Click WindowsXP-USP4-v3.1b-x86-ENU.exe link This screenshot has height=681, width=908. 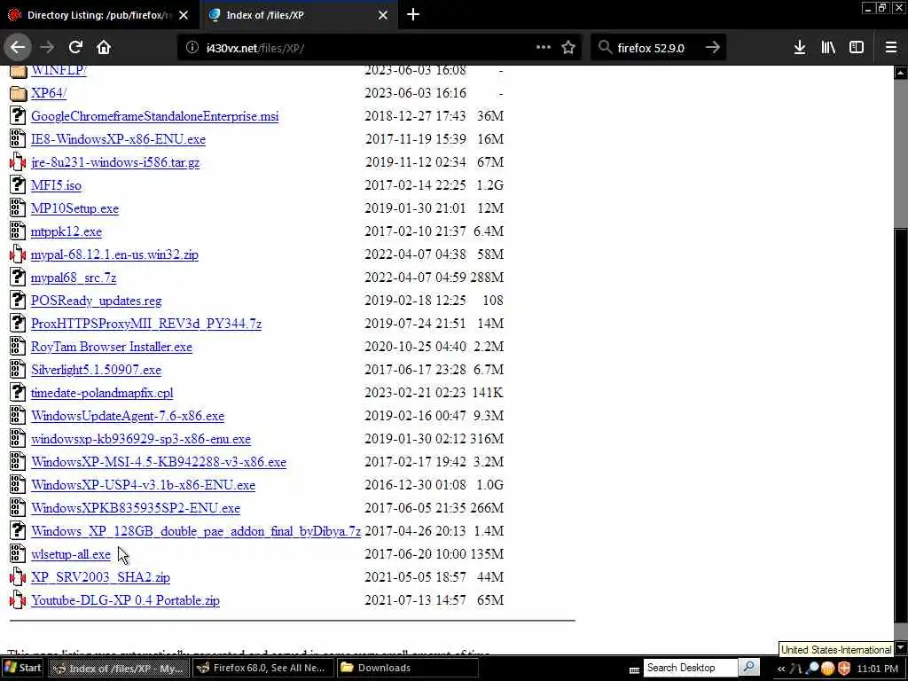pyautogui.click(x=143, y=485)
